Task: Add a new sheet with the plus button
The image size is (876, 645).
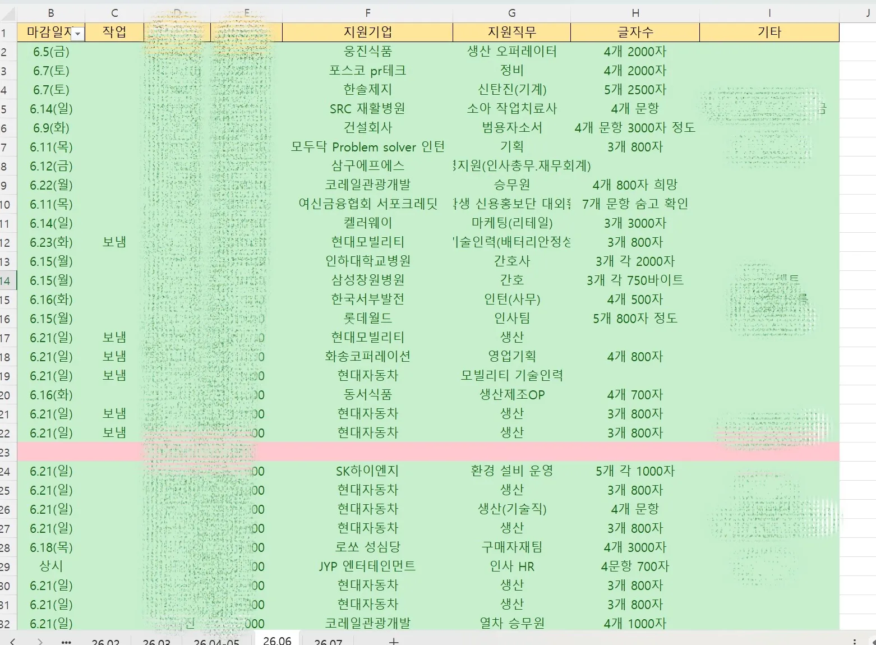Action: coord(394,641)
